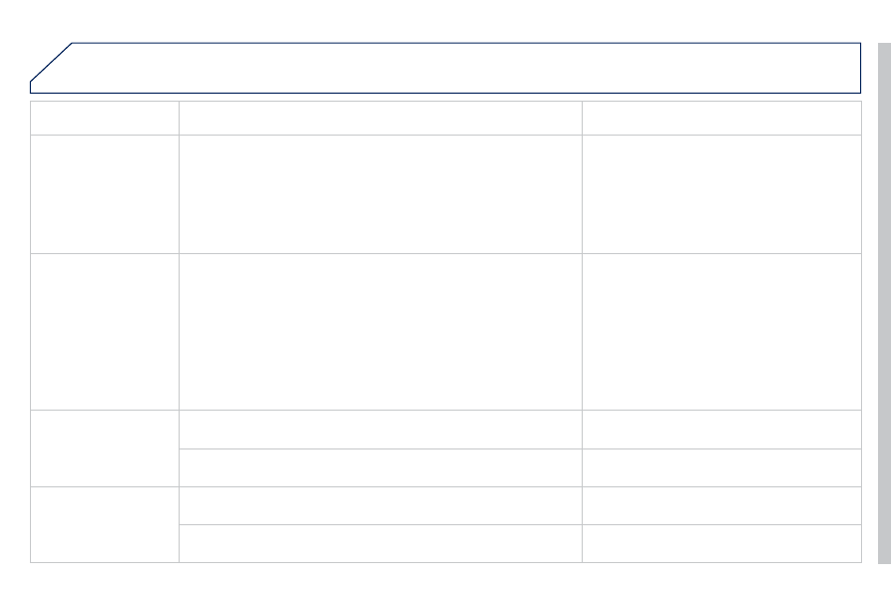
Task: Select left cell of the tallest table row
Action: tap(105, 332)
